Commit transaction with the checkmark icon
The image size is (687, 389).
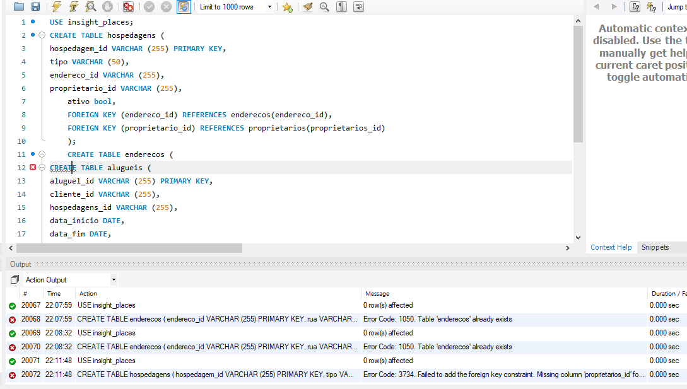pos(150,6)
